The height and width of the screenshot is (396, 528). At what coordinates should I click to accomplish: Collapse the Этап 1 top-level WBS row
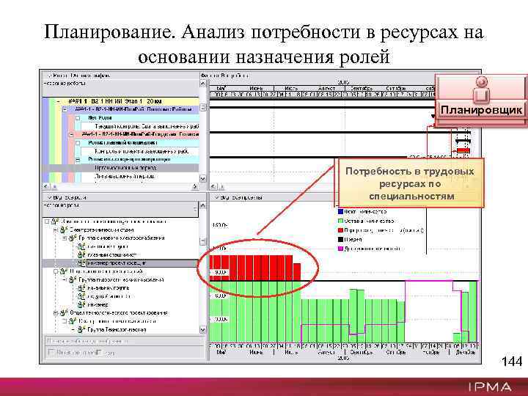pos(59,101)
